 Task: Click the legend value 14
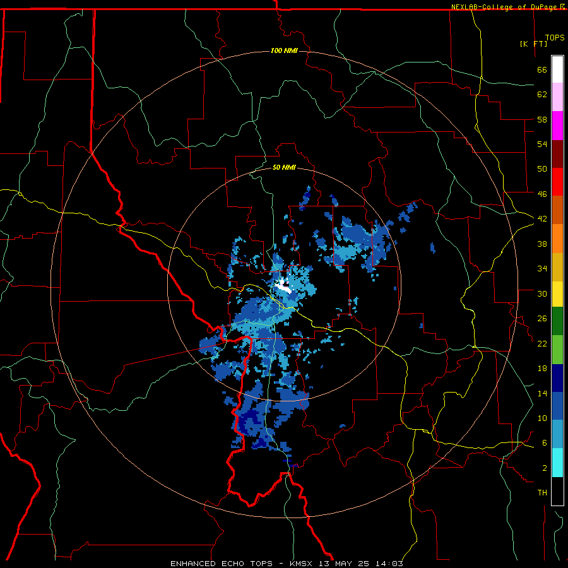pyautogui.click(x=542, y=394)
